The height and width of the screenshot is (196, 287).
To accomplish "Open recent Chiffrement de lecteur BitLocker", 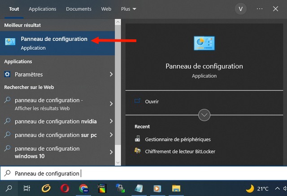I will [x=180, y=151].
